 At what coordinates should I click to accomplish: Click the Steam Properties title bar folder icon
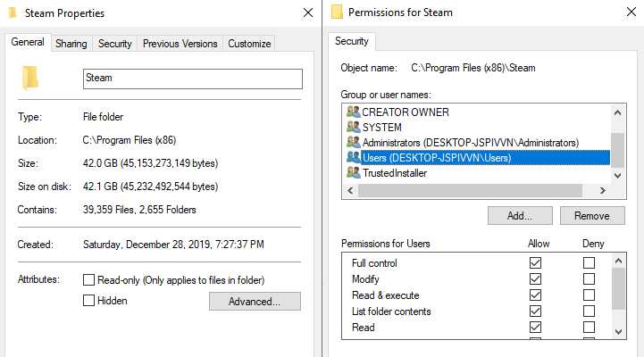click(x=13, y=12)
